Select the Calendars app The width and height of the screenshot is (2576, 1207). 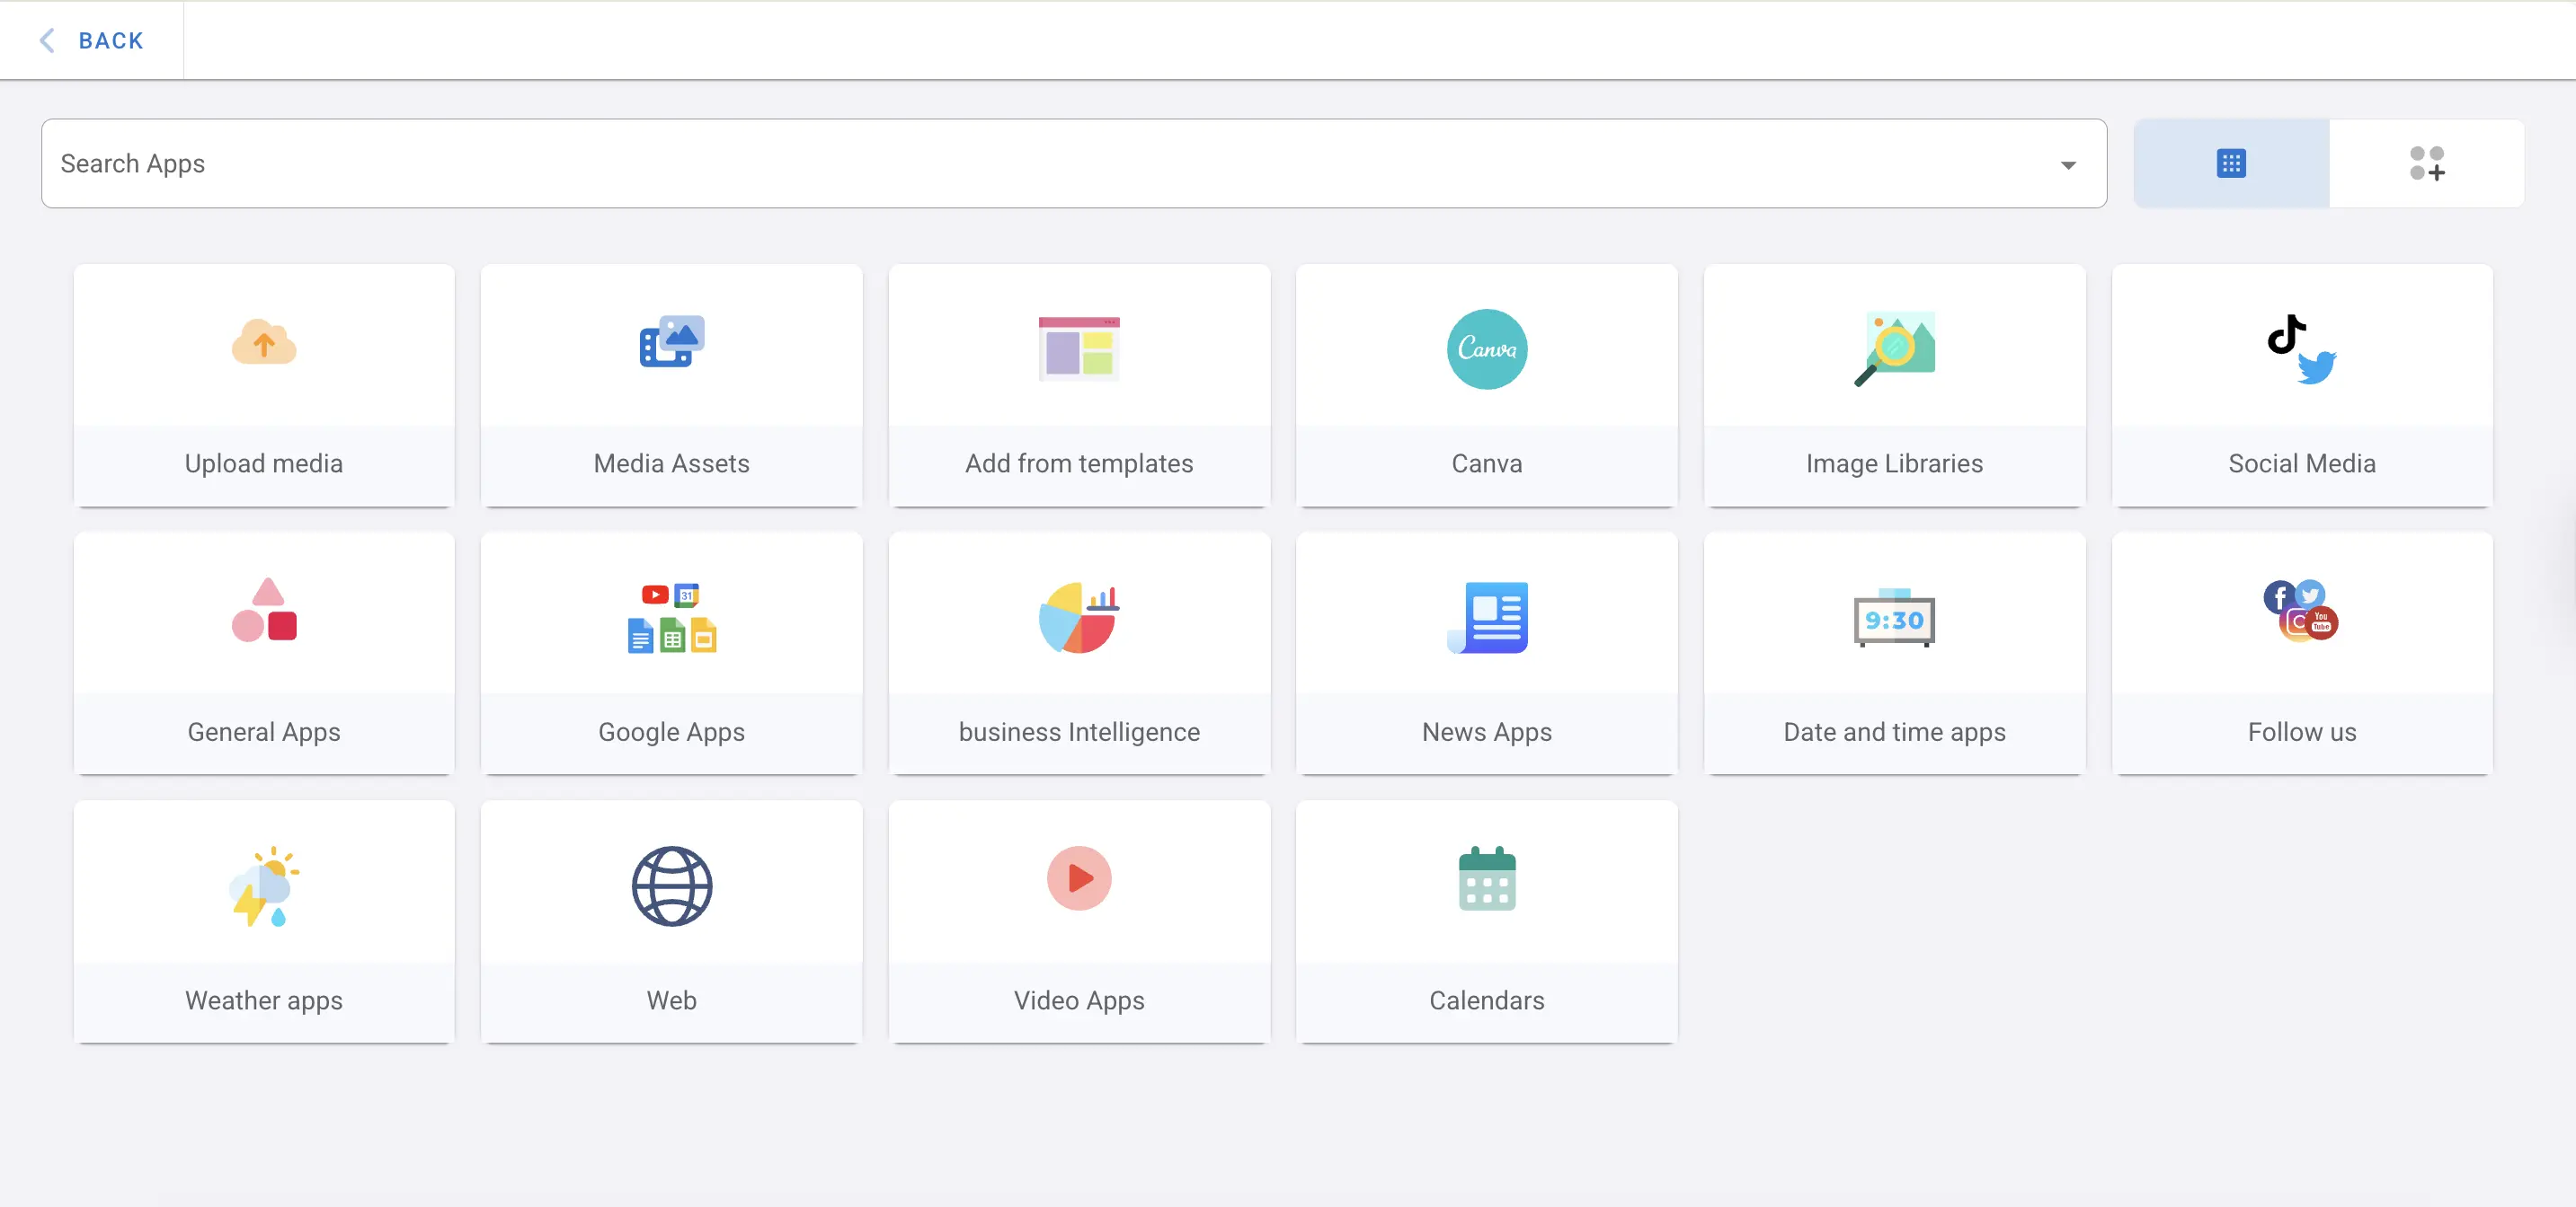1487,922
